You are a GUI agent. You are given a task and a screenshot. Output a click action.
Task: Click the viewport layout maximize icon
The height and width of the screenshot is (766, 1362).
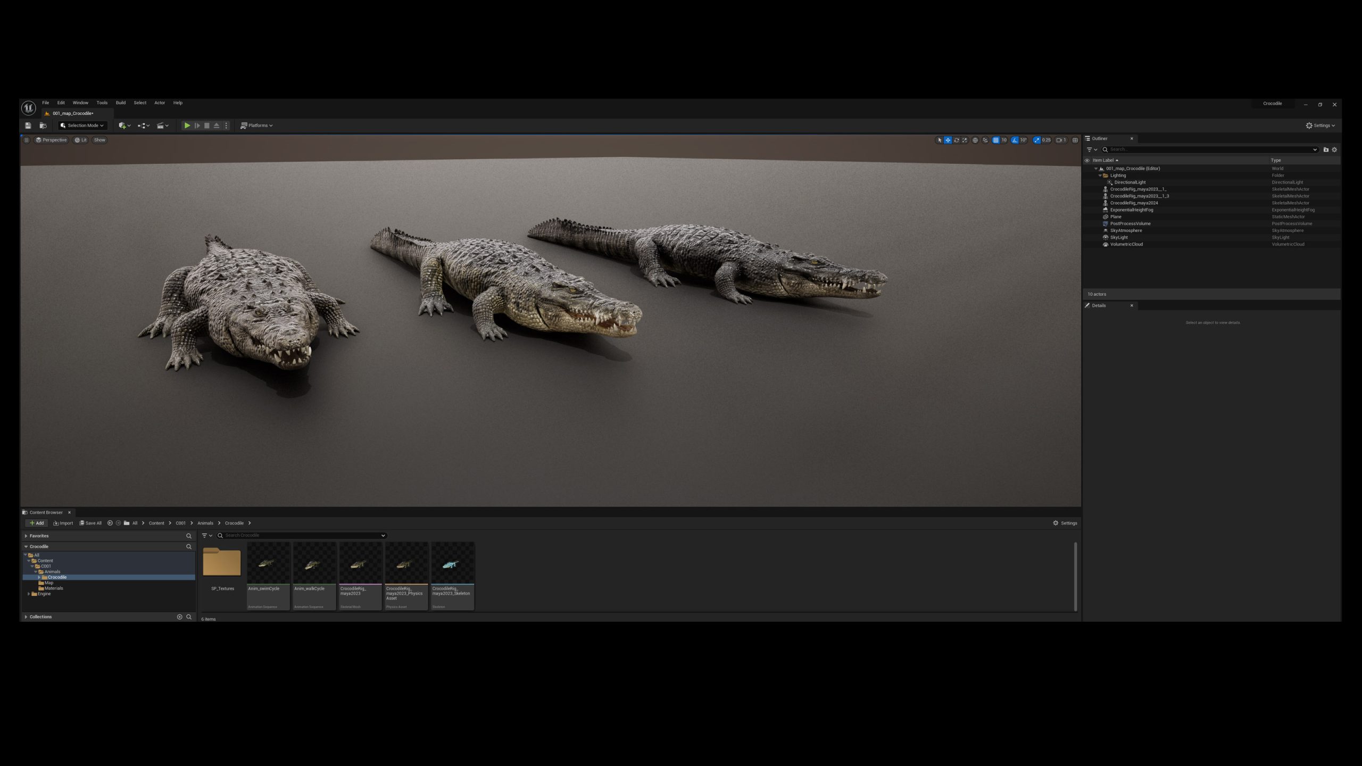tap(1075, 140)
